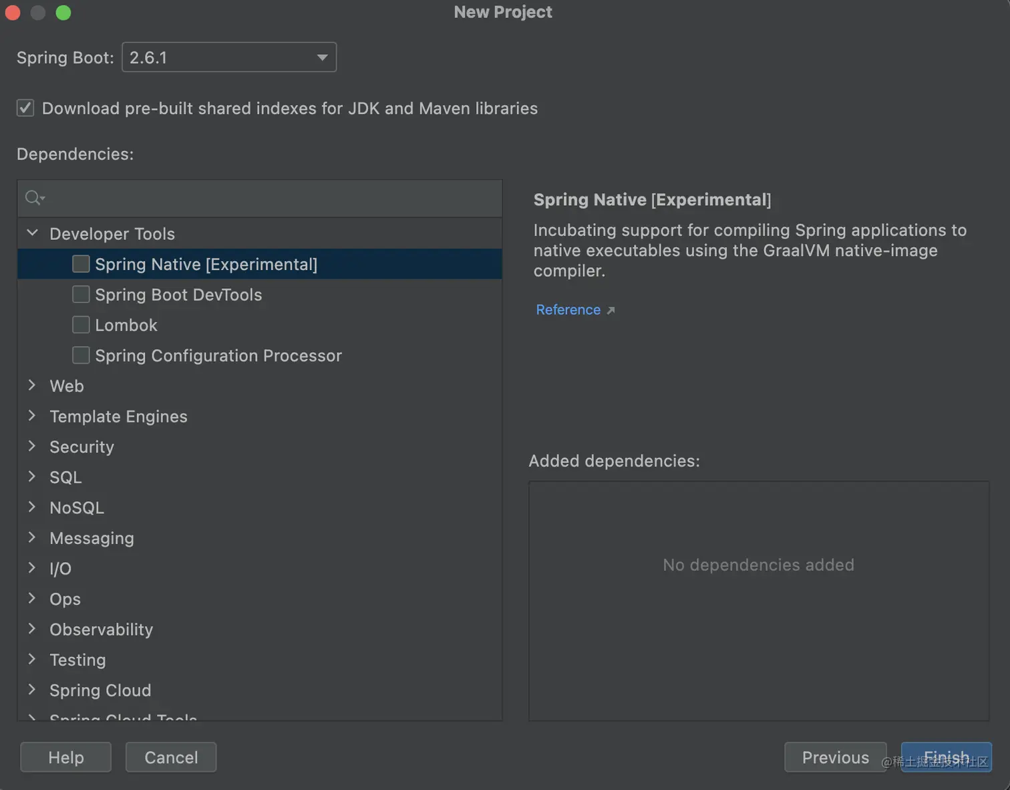This screenshot has height=790, width=1010.
Task: Open the Spring Boot version dropdown
Action: [x=228, y=57]
